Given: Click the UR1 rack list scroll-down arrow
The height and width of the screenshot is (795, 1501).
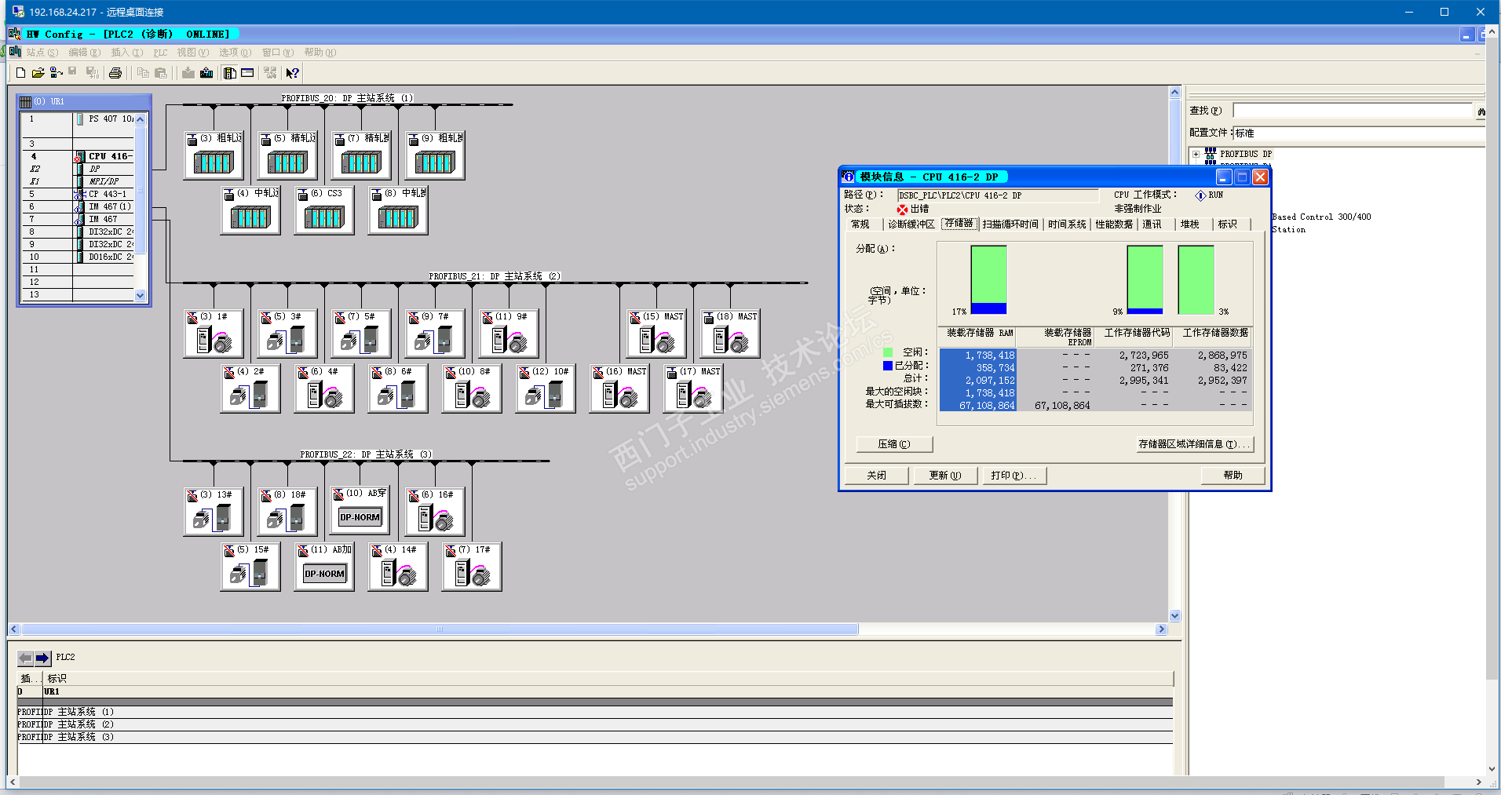Looking at the screenshot, I should pos(141,296).
